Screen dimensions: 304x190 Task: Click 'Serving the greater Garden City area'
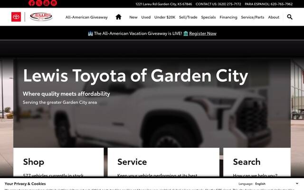pyautogui.click(x=60, y=103)
